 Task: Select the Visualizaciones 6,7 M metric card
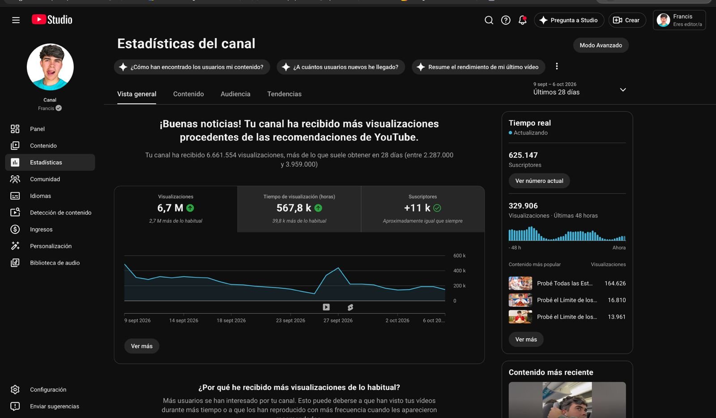click(176, 209)
